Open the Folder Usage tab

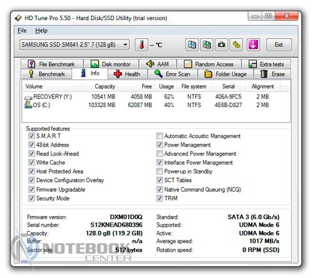pyautogui.click(x=225, y=74)
